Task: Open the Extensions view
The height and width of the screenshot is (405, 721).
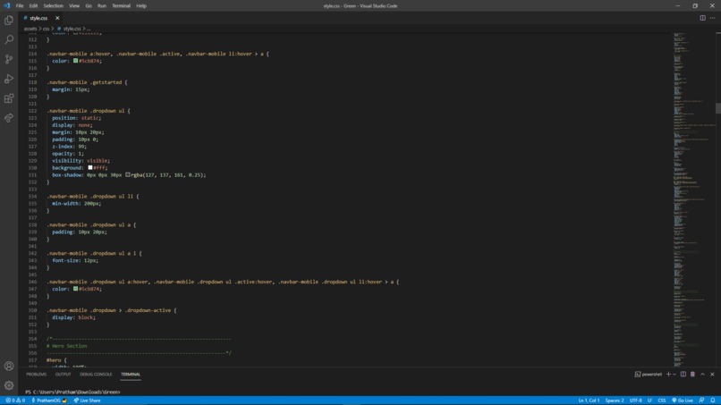Action: pos(9,98)
